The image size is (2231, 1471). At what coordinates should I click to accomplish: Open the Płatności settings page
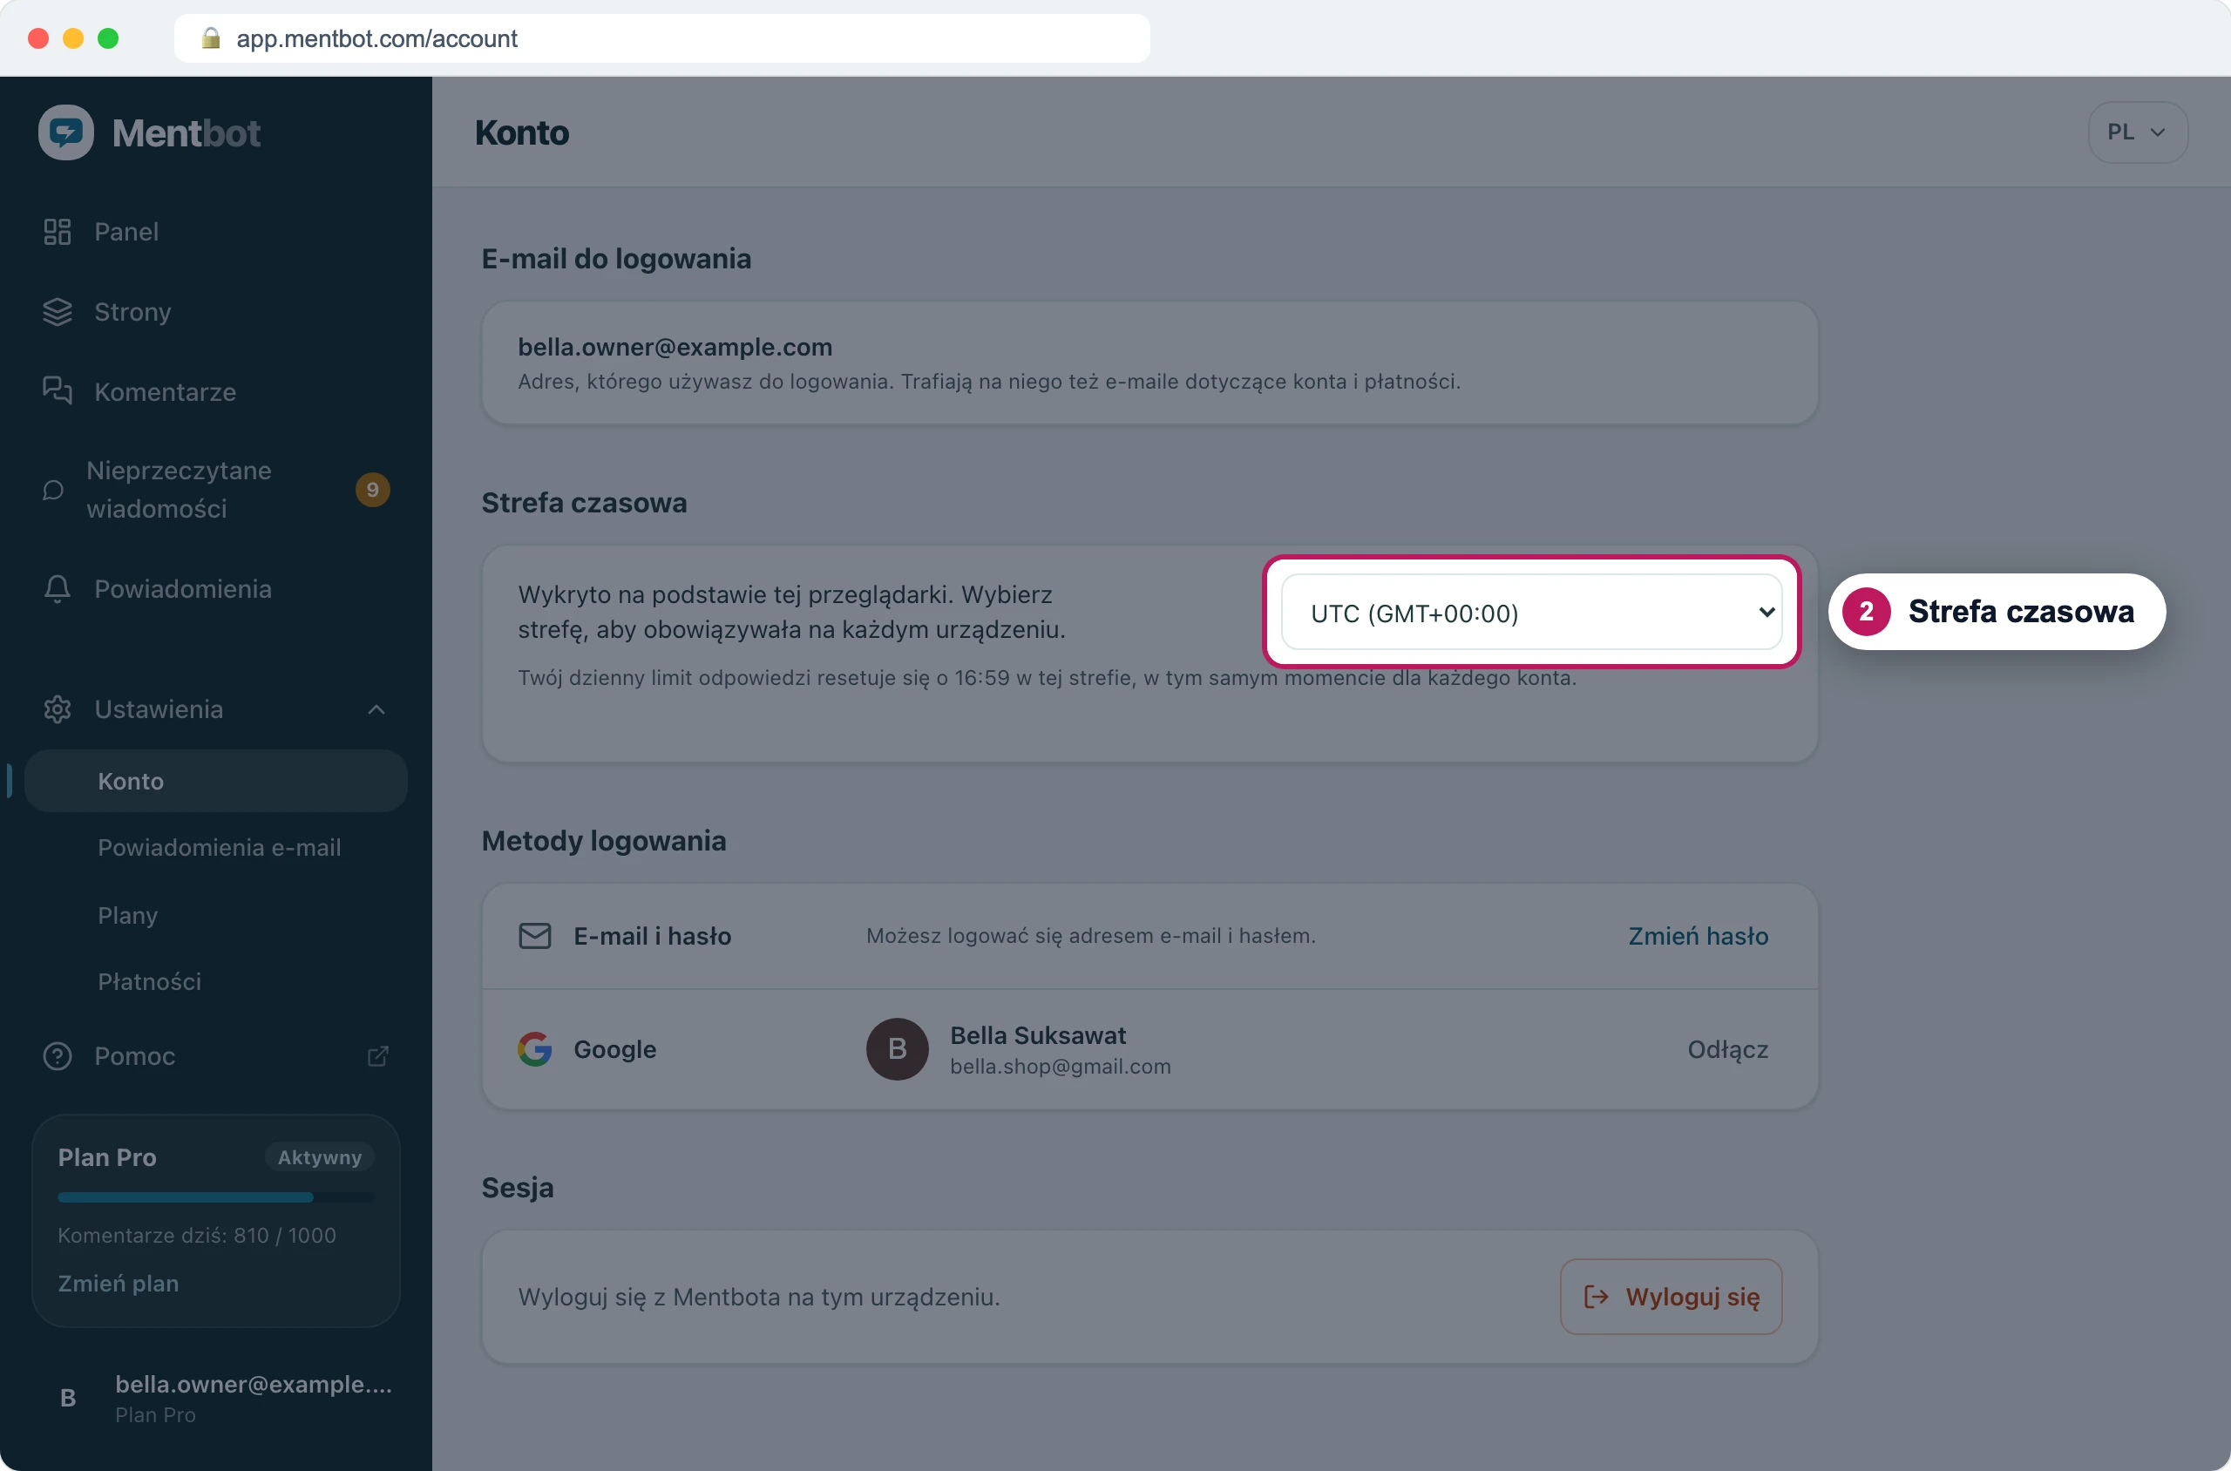coord(149,981)
